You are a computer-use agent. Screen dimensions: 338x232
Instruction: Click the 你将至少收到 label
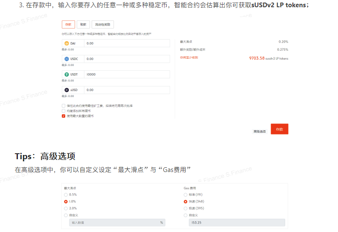189,57
